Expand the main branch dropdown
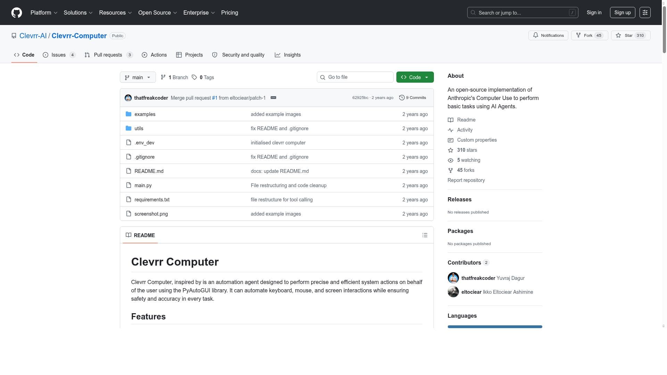The width and height of the screenshot is (667, 375). pyautogui.click(x=138, y=77)
